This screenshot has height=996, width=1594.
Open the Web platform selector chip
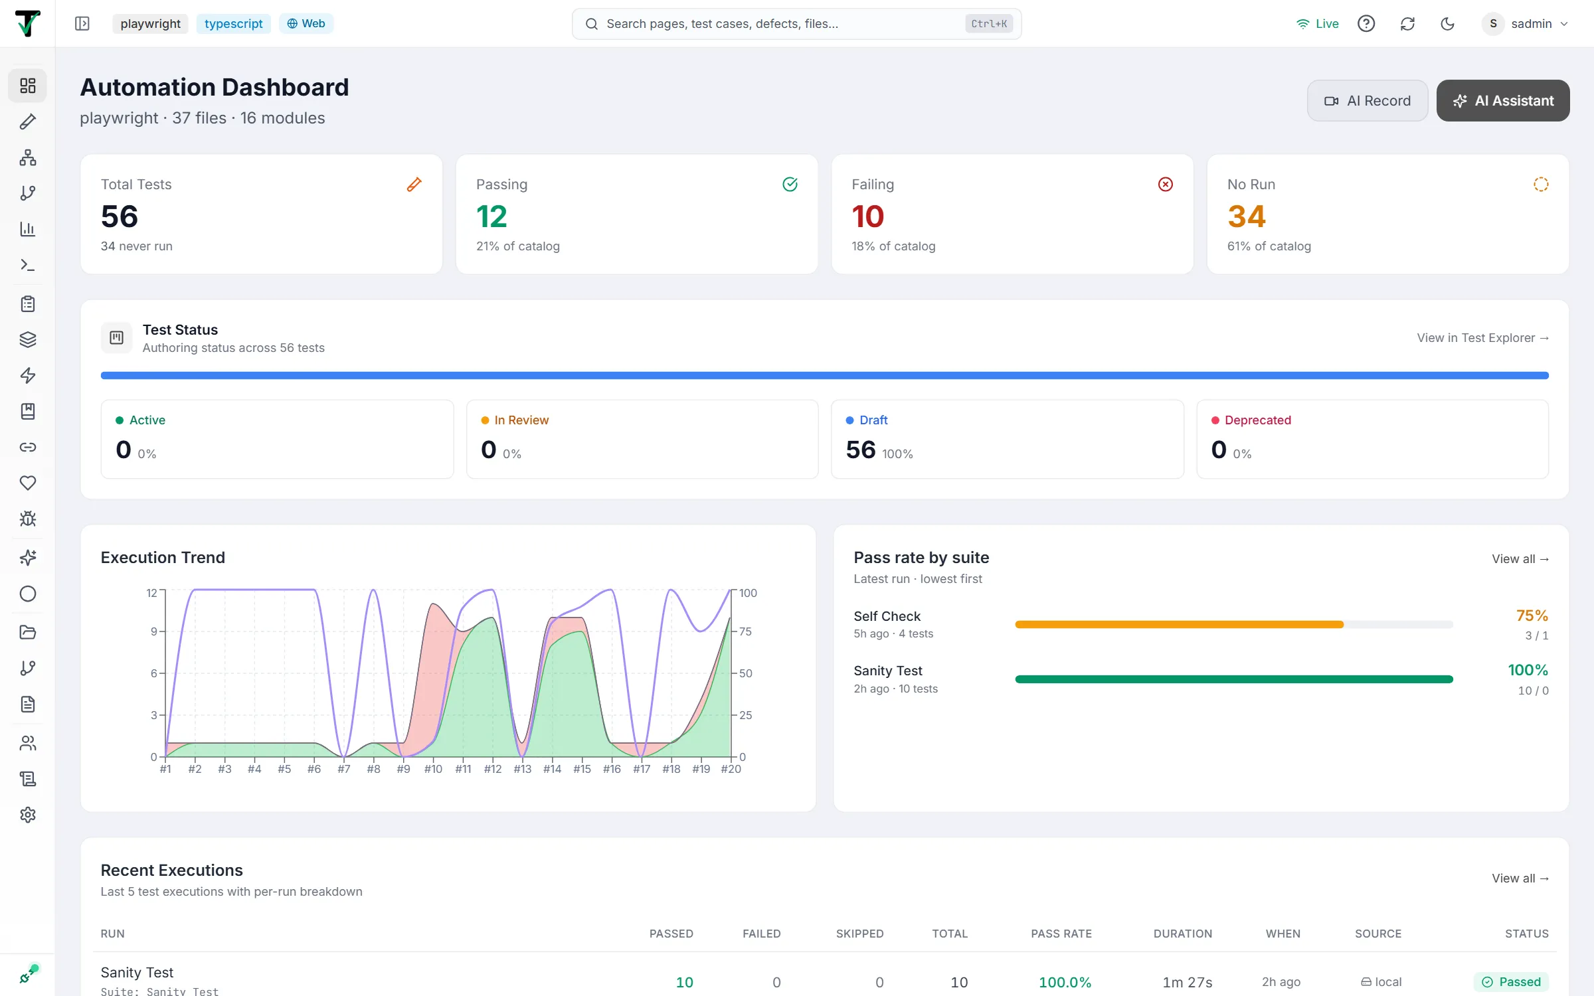[x=306, y=24]
